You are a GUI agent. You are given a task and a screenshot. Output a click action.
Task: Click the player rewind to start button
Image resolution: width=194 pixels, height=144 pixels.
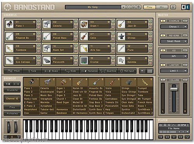pos(161,137)
